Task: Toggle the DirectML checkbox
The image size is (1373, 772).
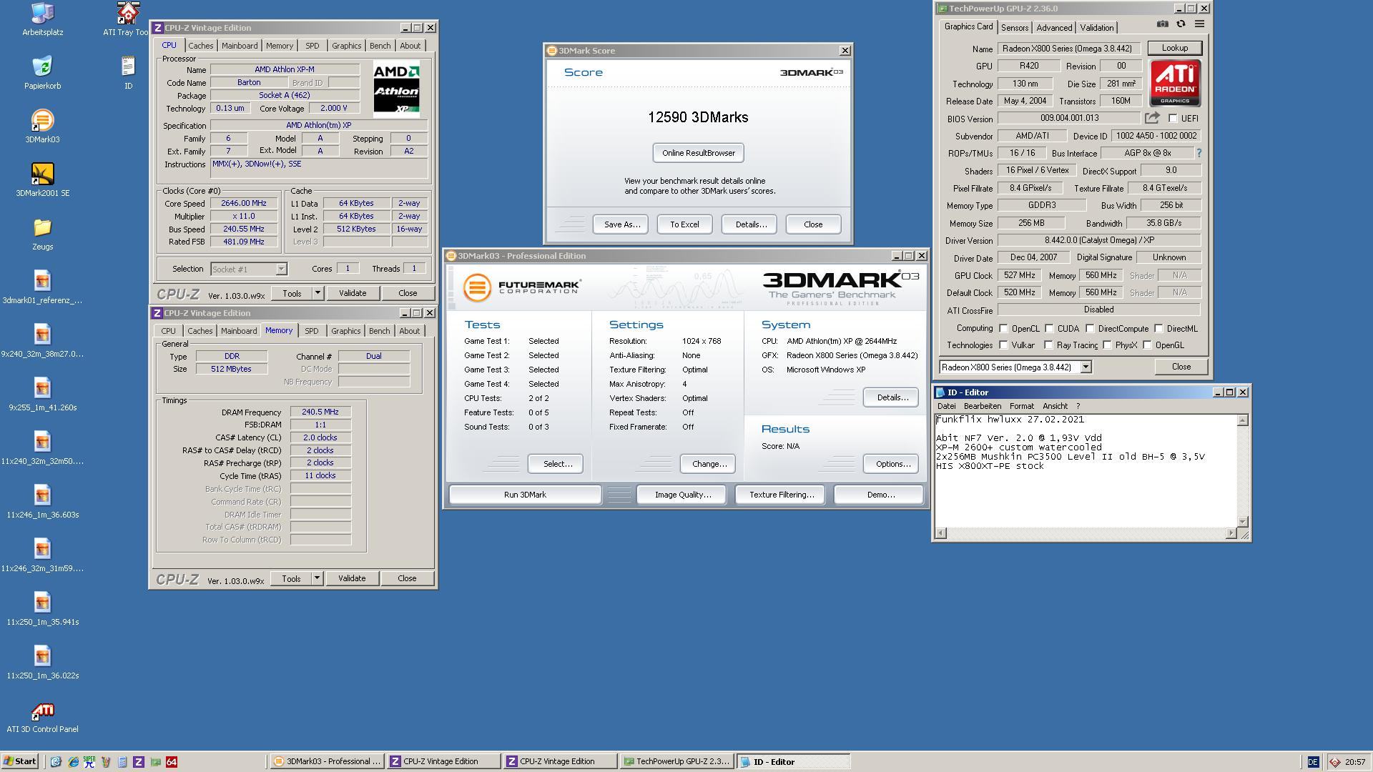Action: coord(1158,329)
